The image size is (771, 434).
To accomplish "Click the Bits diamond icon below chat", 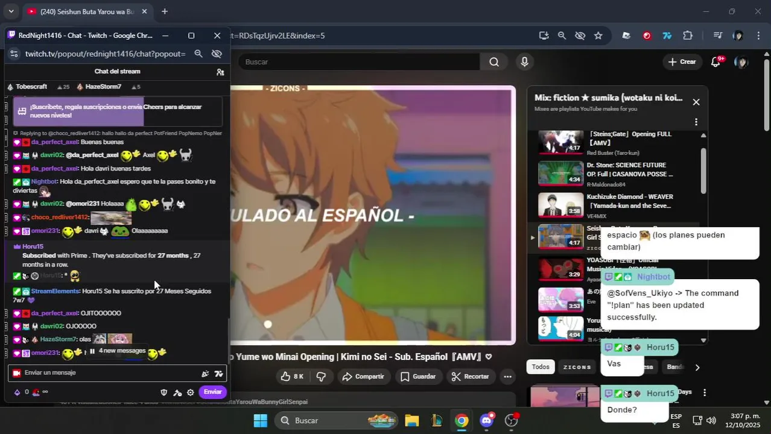I will (17, 392).
